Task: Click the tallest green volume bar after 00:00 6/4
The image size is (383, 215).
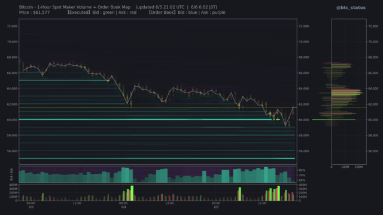Action: coord(132,193)
